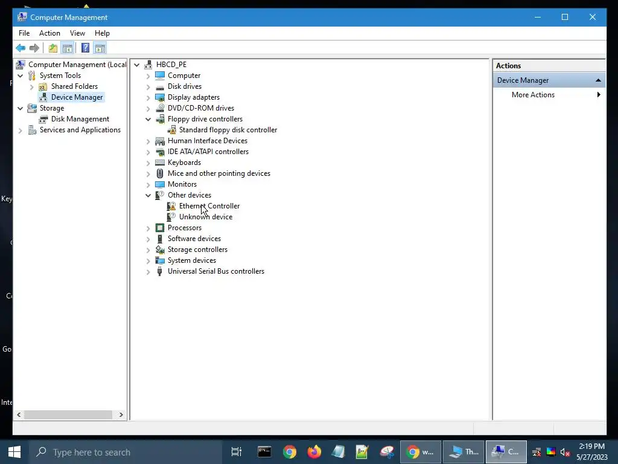The image size is (618, 464).
Task: Collapse System Tools in left tree
Action: (21, 76)
